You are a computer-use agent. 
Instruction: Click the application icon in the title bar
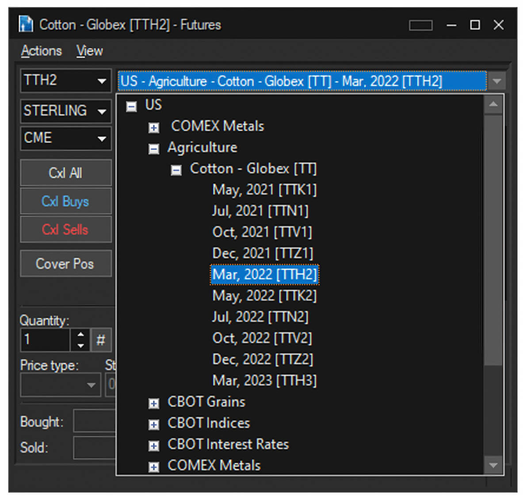[x=26, y=24]
